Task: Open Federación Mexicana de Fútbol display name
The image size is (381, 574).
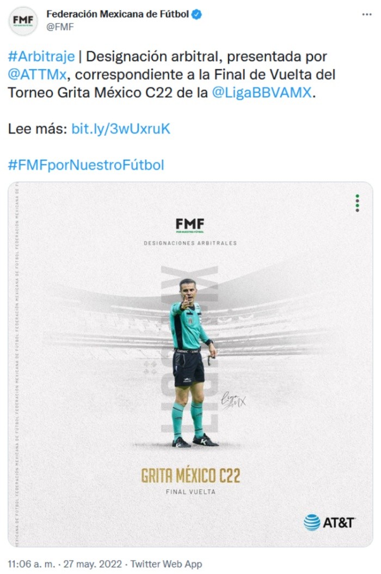Action: coord(118,14)
